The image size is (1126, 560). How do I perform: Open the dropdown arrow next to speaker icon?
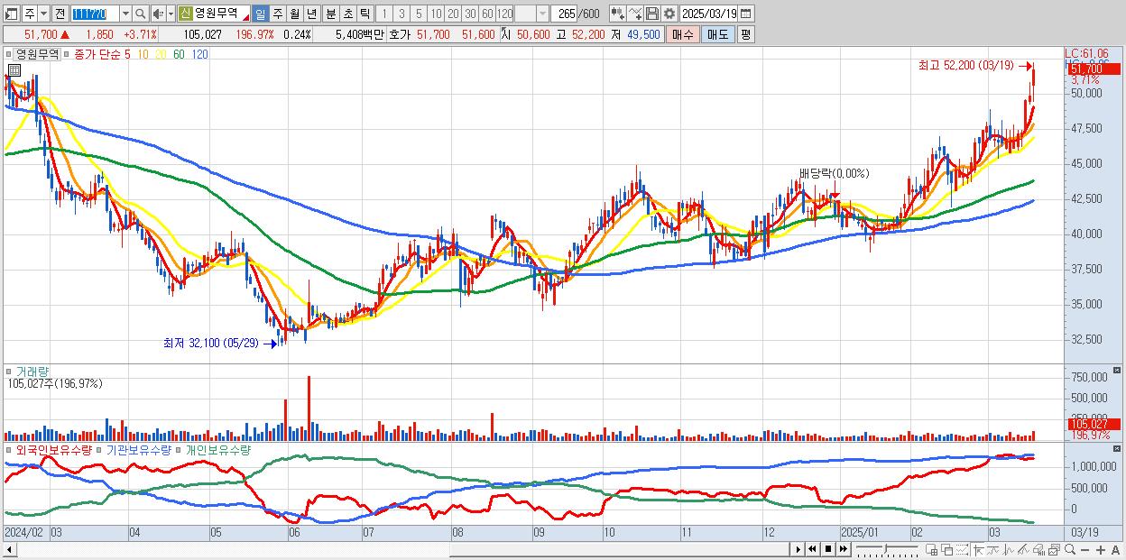(x=171, y=14)
